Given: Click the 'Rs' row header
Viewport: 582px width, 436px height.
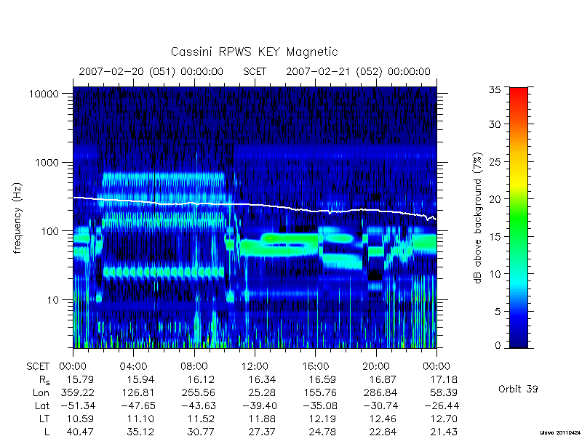Looking at the screenshot, I should [x=44, y=380].
